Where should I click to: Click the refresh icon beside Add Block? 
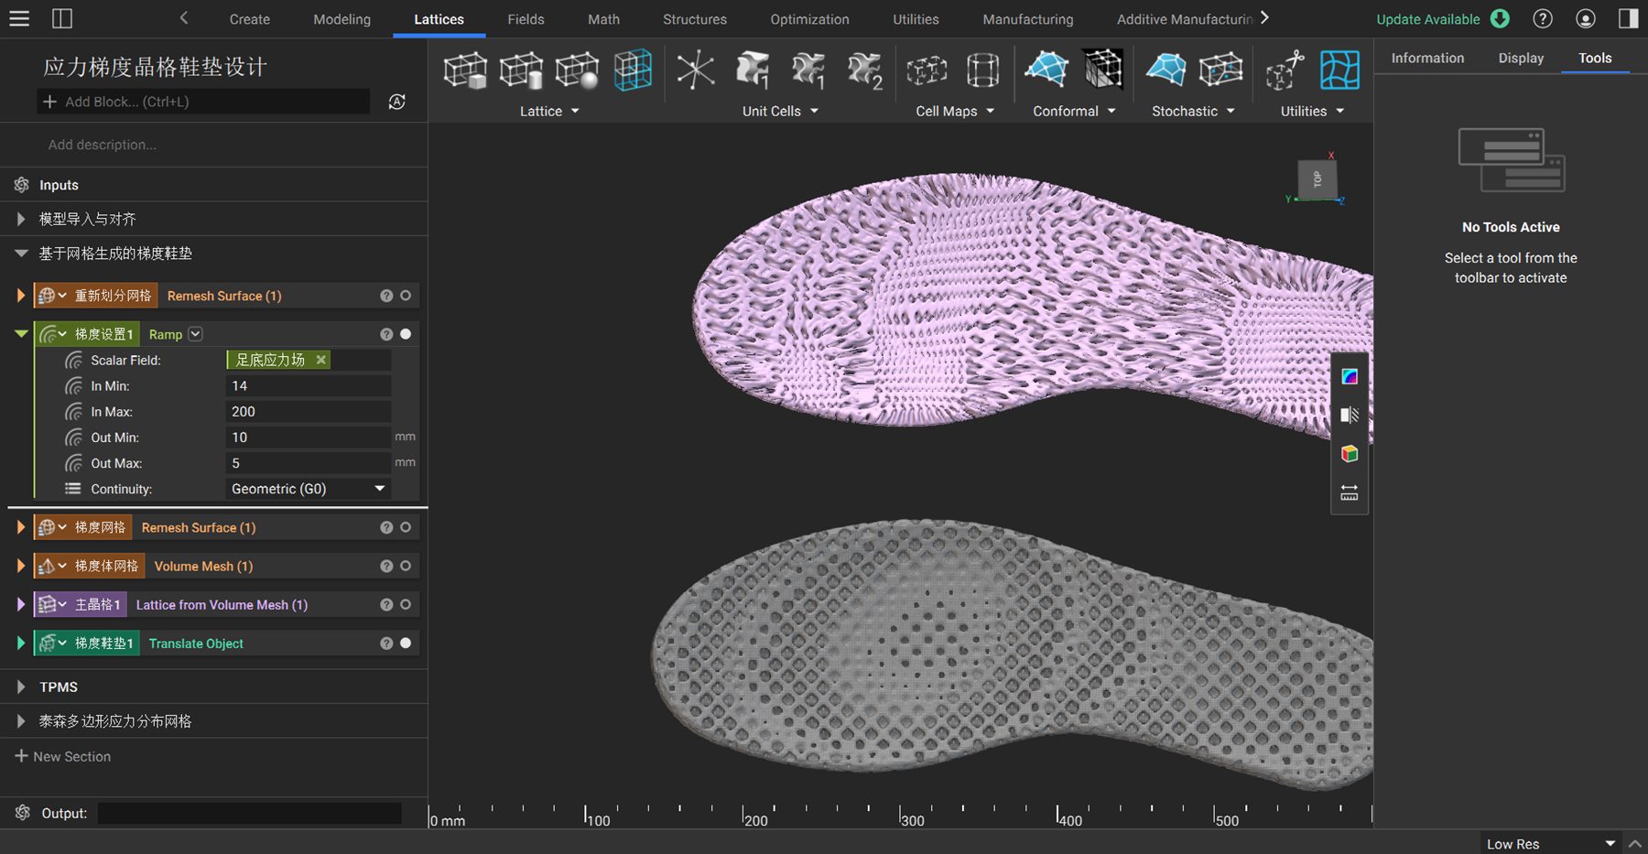tap(396, 102)
